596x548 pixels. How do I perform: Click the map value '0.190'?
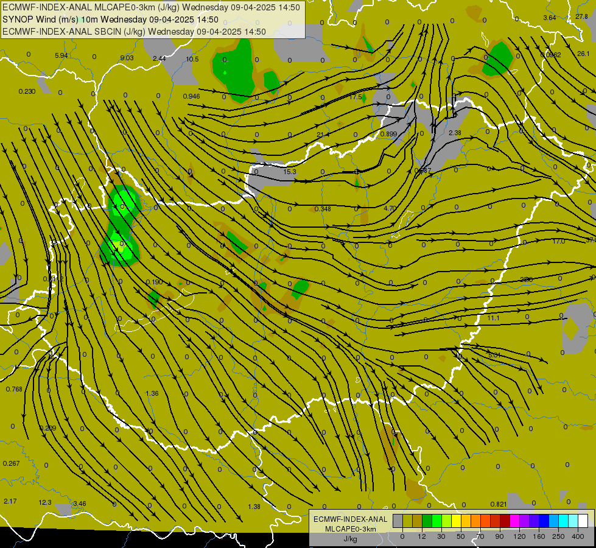(154, 282)
